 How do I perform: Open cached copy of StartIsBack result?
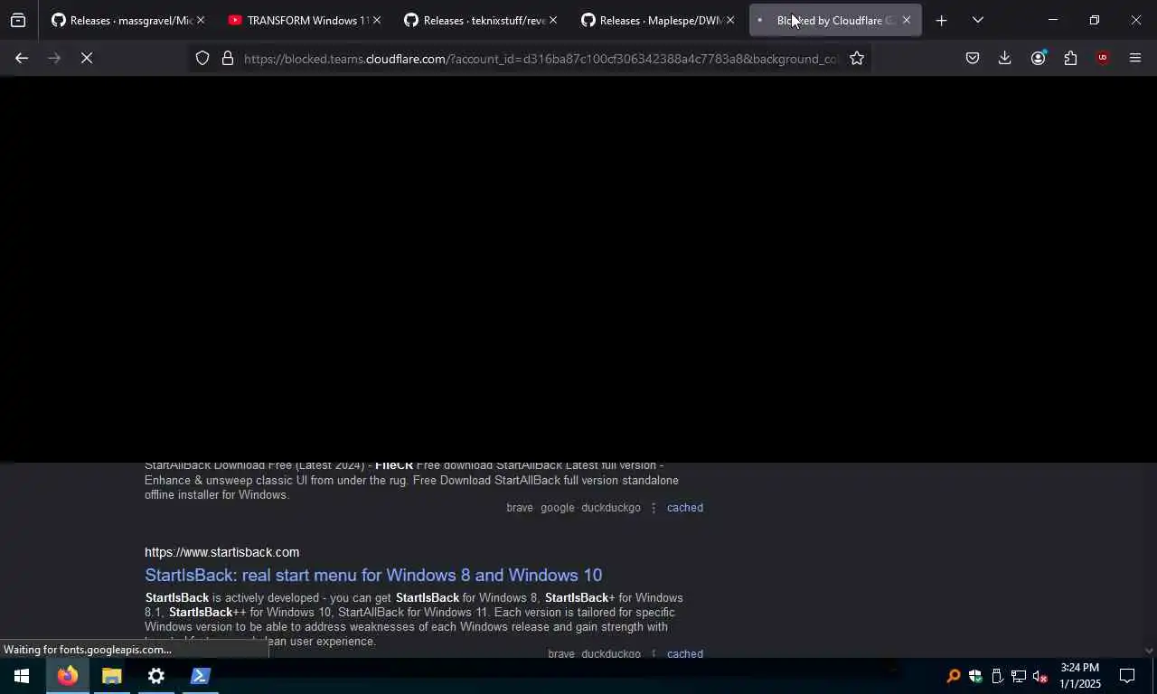[x=684, y=653]
